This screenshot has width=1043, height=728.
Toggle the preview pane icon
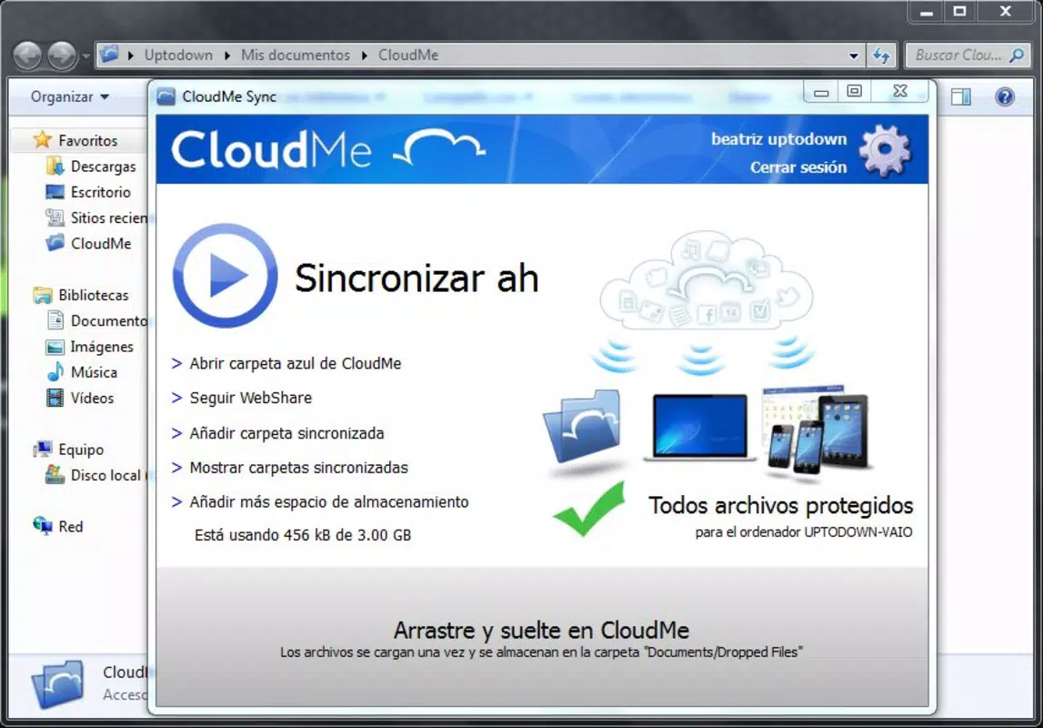(x=960, y=97)
